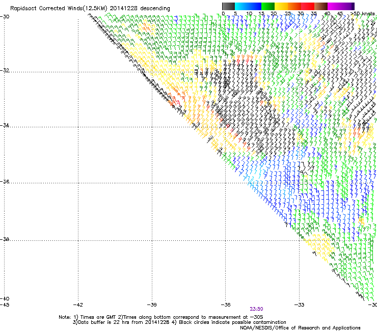Image resolution: width=377 pixels, height=331 pixels.
Task: Click the 'NOAA/NESDIS/Office of Research and Applications' credit
Action: coord(300,328)
